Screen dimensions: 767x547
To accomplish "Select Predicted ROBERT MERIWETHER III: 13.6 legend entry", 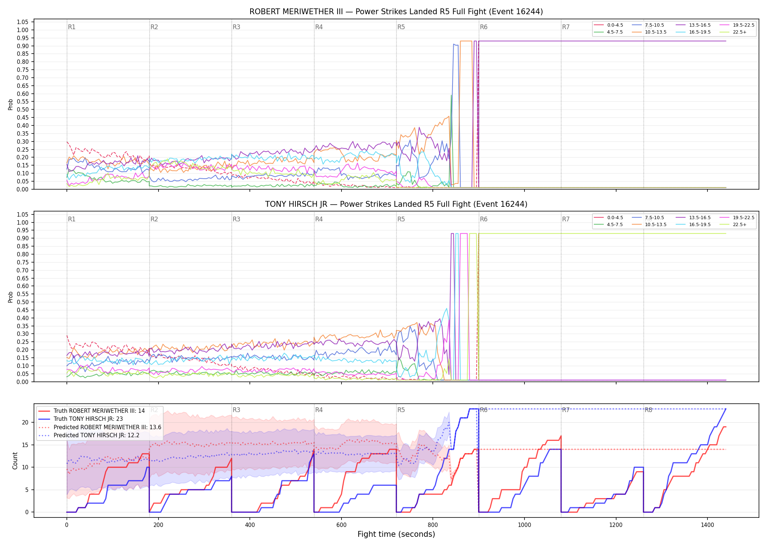I will click(x=100, y=427).
